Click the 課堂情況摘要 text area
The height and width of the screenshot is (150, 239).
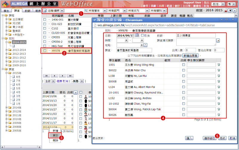tap(196, 42)
